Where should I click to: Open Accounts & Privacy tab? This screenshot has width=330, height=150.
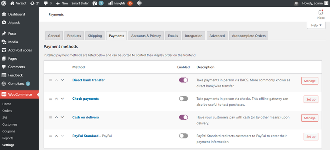point(146,36)
